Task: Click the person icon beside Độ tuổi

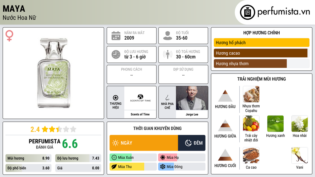Action: [168, 36]
